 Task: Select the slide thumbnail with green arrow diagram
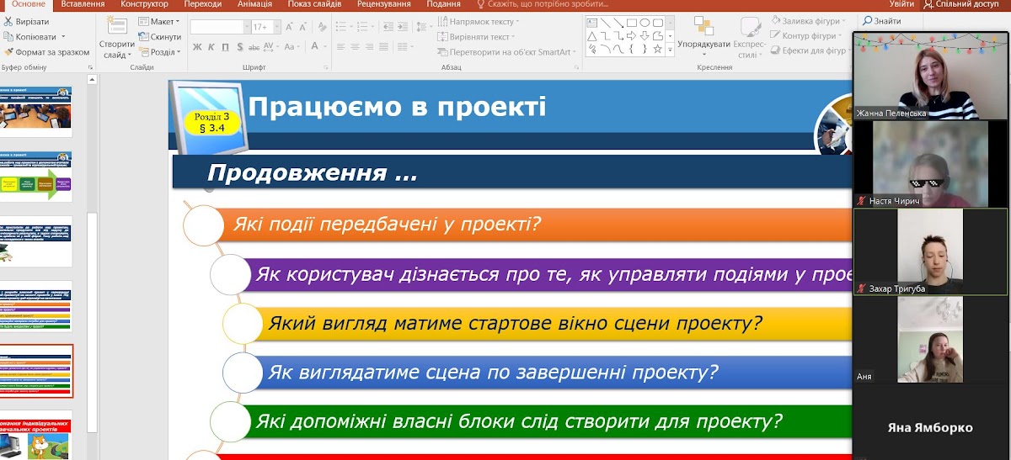tap(36, 177)
